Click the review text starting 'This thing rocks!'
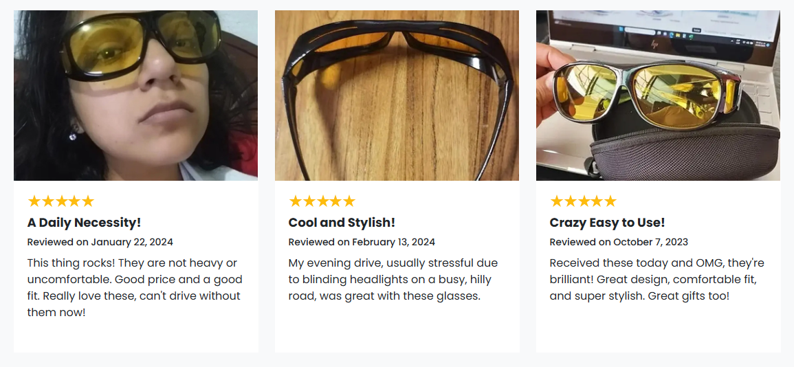Image resolution: width=794 pixels, height=367 pixels. tap(134, 287)
